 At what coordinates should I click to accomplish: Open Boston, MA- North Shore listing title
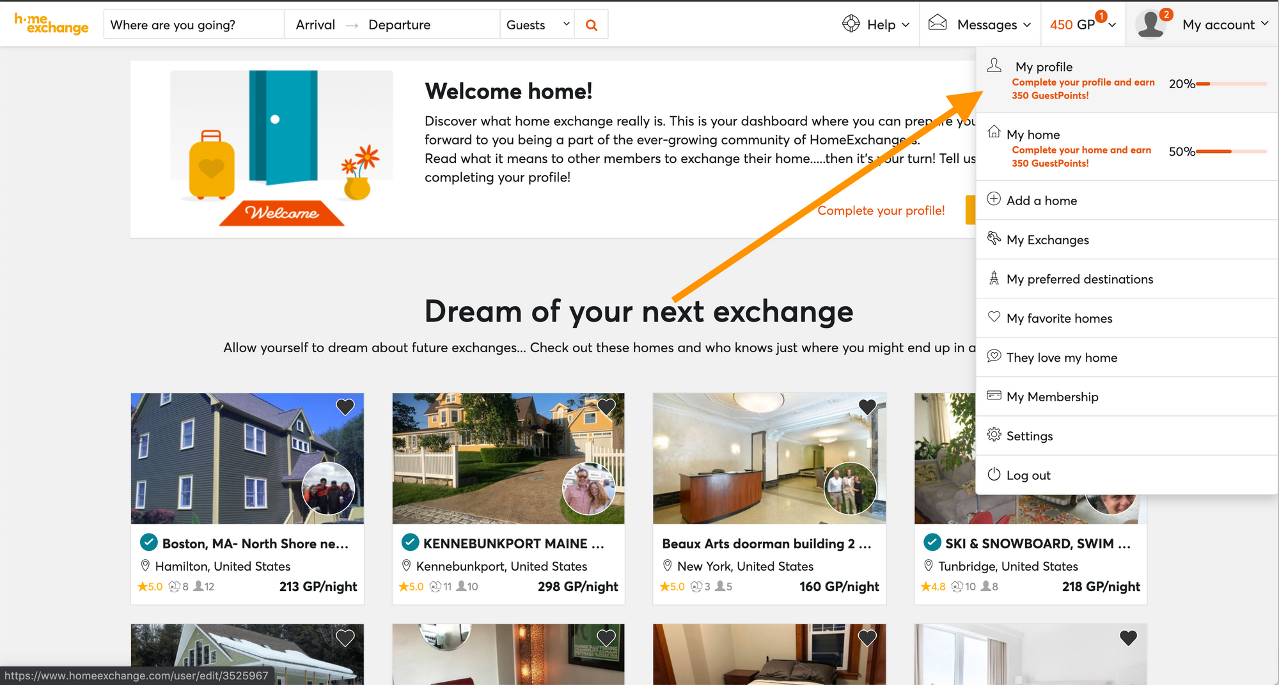255,544
